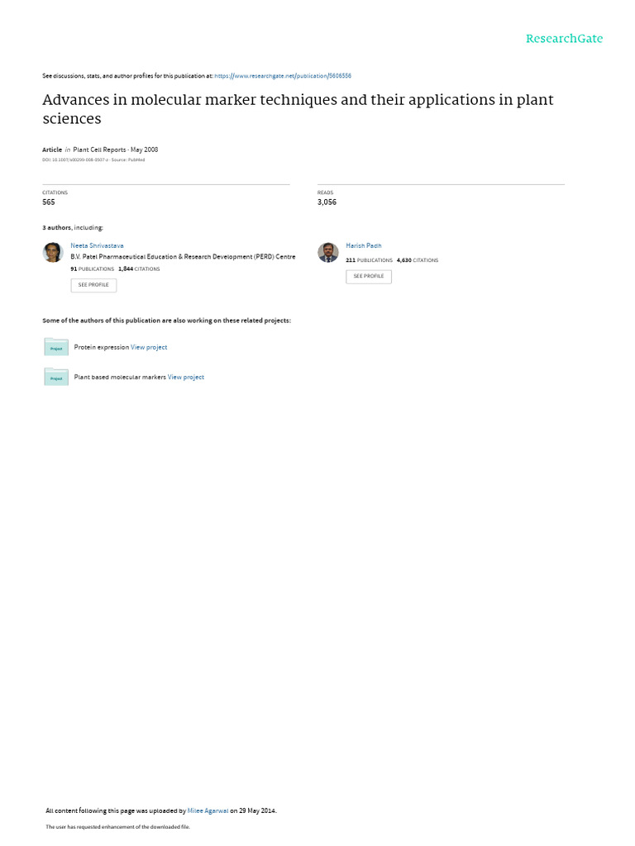This screenshot has height=846, width=635.
Task: Open the Milee Agarwal uploader link
Action: point(208,810)
